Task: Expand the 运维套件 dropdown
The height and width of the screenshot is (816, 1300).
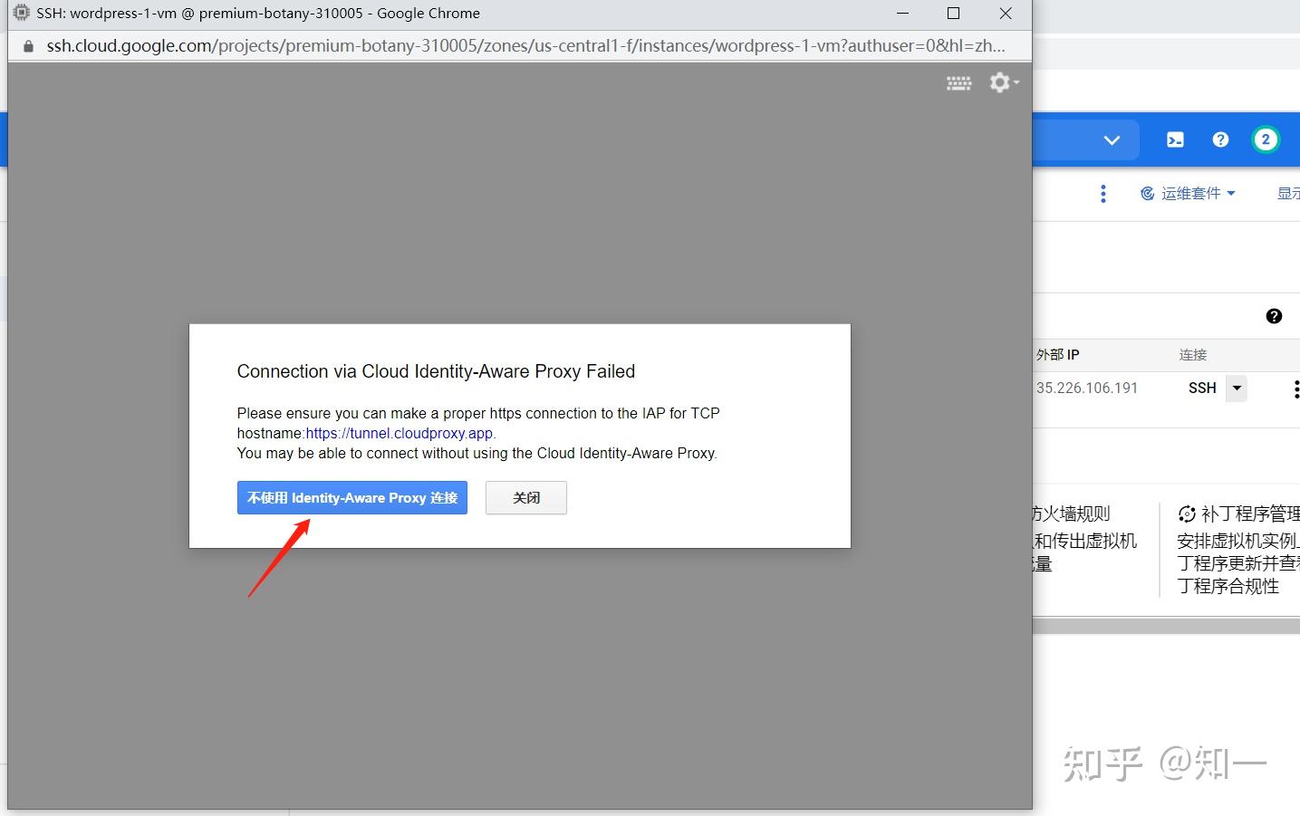Action: (x=1188, y=193)
